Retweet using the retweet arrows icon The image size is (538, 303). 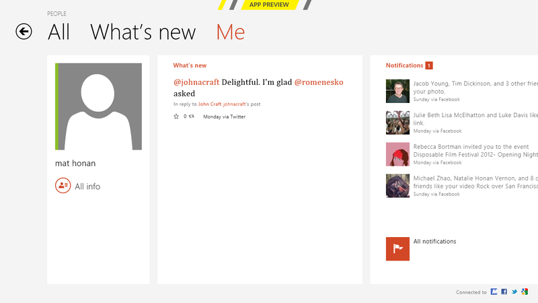[192, 116]
